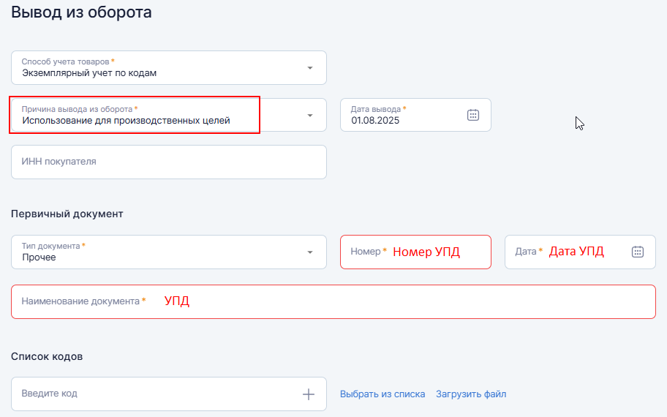Click the 01.08.2025 withdrawal date value
The width and height of the screenshot is (667, 417).
[x=375, y=121]
